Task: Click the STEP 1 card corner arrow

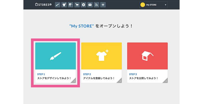Action: (x=74, y=81)
